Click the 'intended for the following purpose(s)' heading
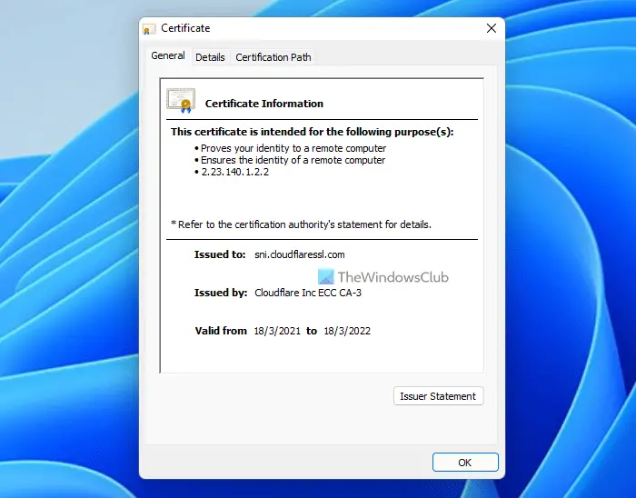The image size is (636, 498). pos(312,132)
